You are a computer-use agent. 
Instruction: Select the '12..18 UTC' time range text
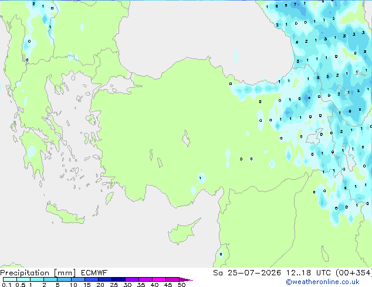click(308, 273)
